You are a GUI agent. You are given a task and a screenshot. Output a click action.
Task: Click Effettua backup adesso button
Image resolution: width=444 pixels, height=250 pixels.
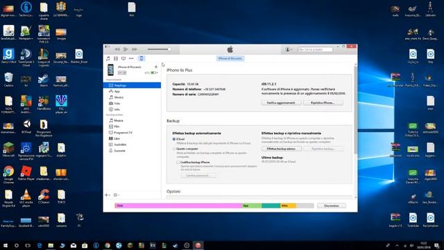[x=281, y=149]
